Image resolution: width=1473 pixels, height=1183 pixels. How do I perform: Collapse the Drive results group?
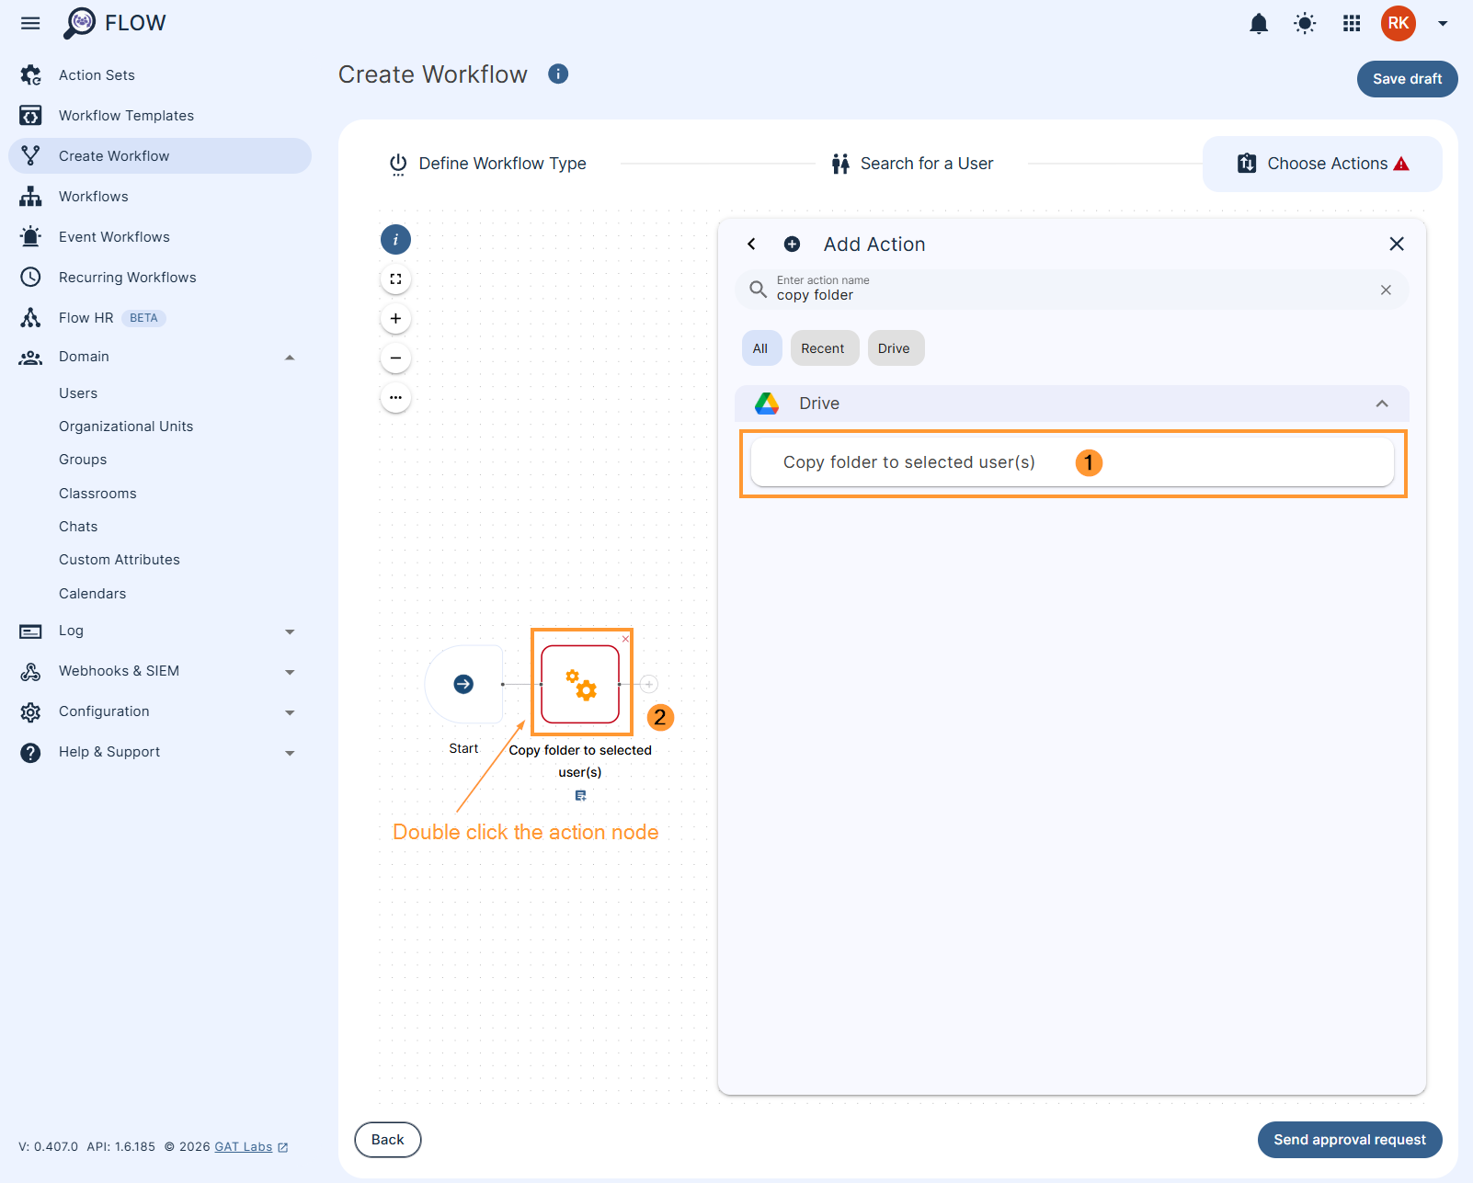click(x=1381, y=404)
